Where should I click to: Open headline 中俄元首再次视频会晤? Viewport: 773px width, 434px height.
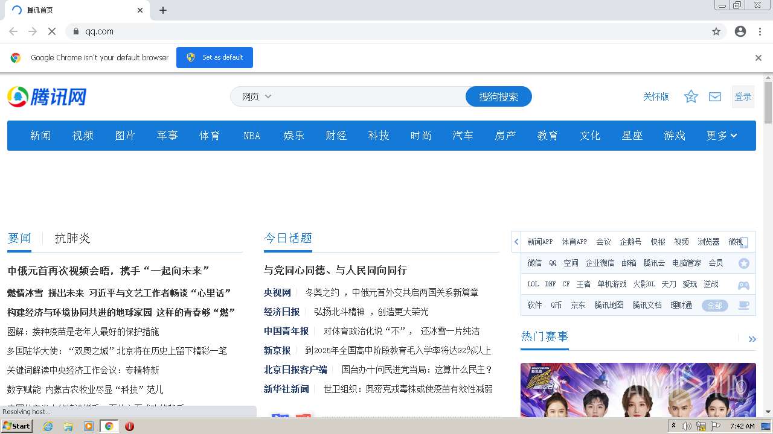pos(108,271)
